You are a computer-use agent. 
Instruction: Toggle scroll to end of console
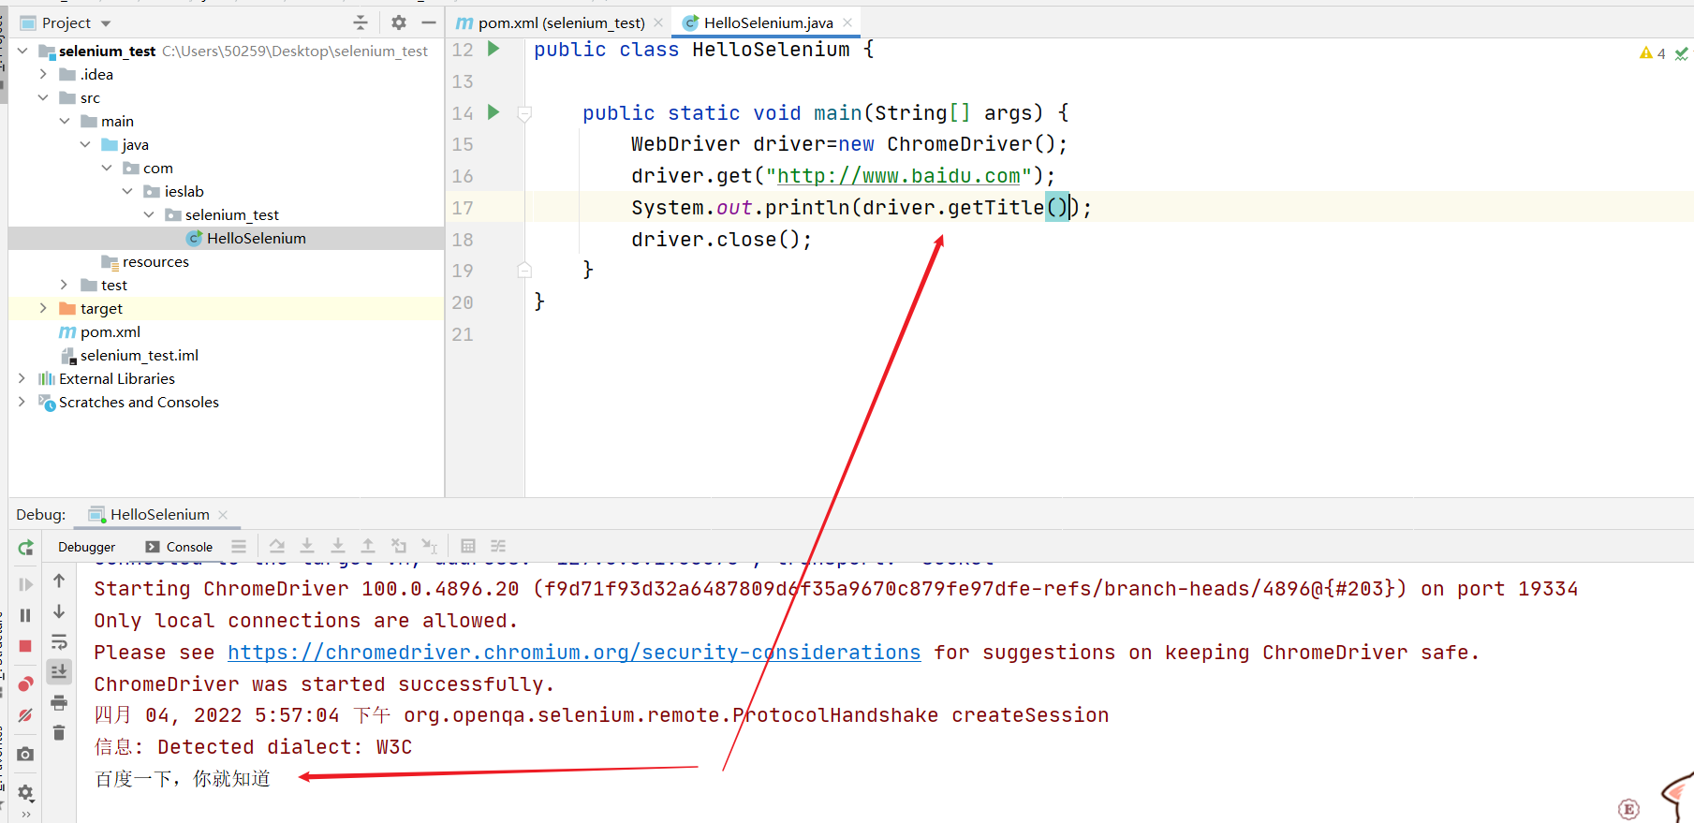click(59, 671)
